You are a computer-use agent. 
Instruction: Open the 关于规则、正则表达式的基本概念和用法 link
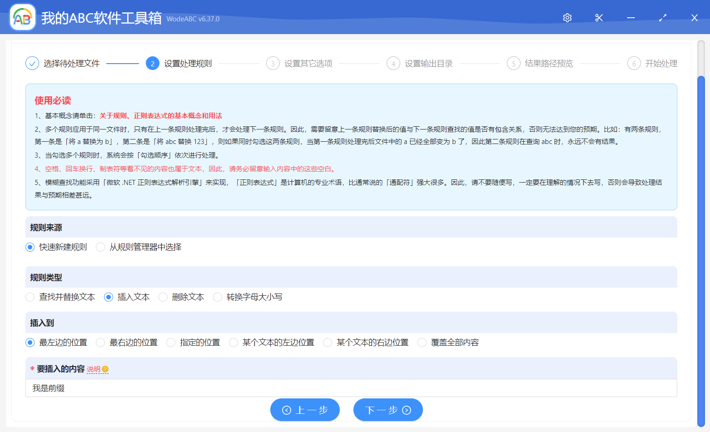point(161,116)
